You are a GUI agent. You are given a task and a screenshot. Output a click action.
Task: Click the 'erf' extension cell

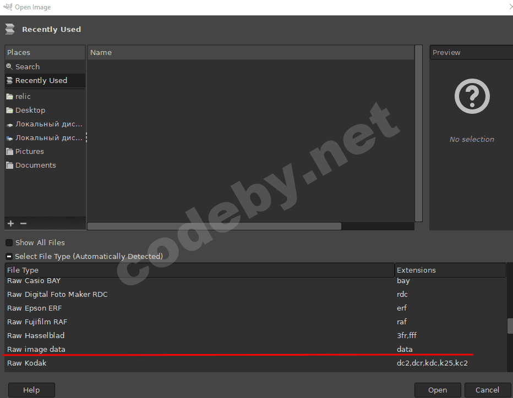pyautogui.click(x=401, y=308)
